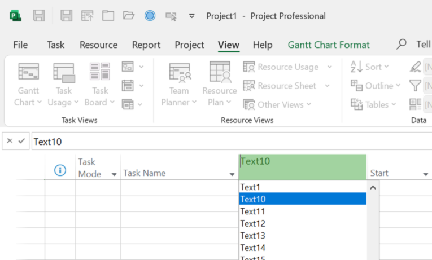Click the Resource Plan icon
This screenshot has width=432, height=260.
coord(220,73)
